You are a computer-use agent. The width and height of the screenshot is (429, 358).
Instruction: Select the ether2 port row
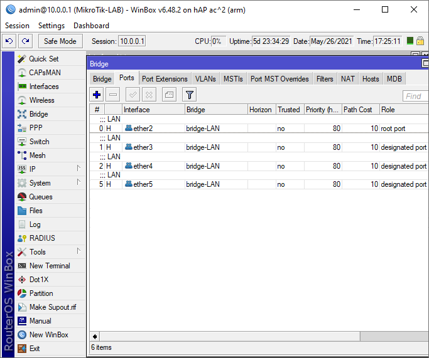(x=259, y=129)
